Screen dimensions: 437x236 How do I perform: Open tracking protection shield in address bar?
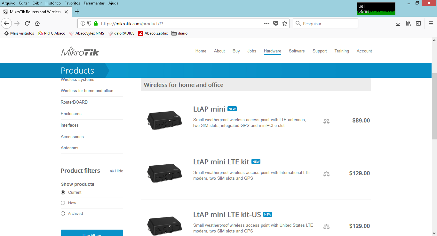coord(89,23)
